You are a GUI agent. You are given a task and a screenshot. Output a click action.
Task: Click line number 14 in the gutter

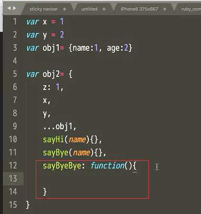click(13, 191)
